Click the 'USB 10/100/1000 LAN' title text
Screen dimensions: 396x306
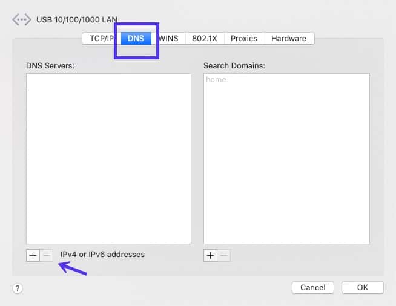tap(76, 19)
